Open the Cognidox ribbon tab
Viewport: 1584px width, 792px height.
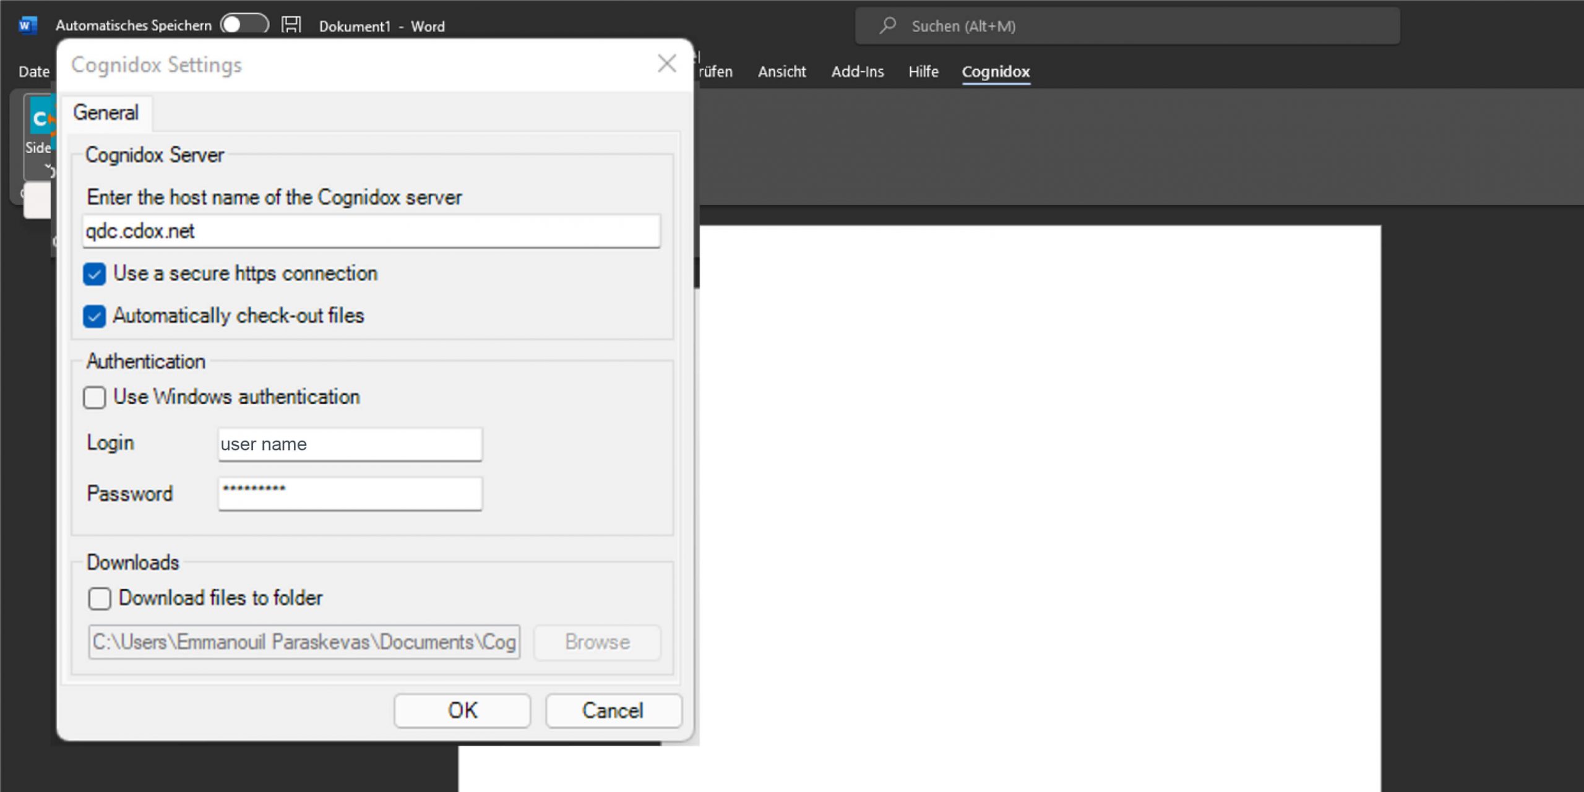[x=995, y=72]
